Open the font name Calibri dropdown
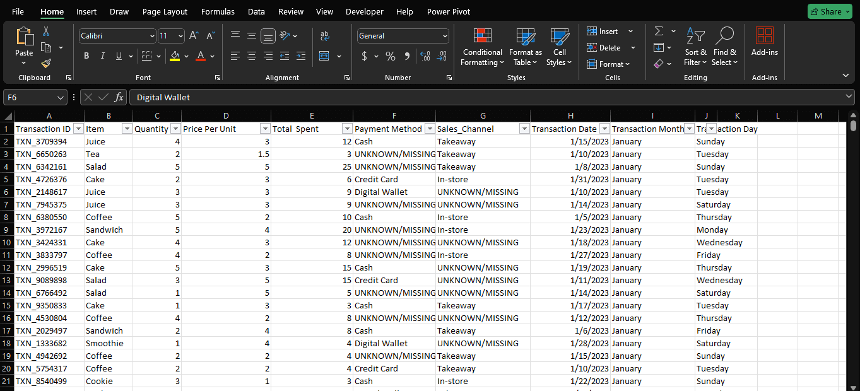Screen dimensions: 860x391 tap(152, 36)
